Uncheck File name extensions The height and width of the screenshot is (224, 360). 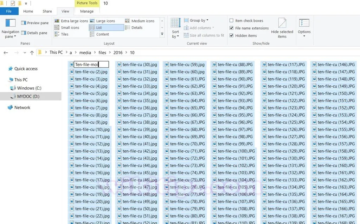(231, 28)
